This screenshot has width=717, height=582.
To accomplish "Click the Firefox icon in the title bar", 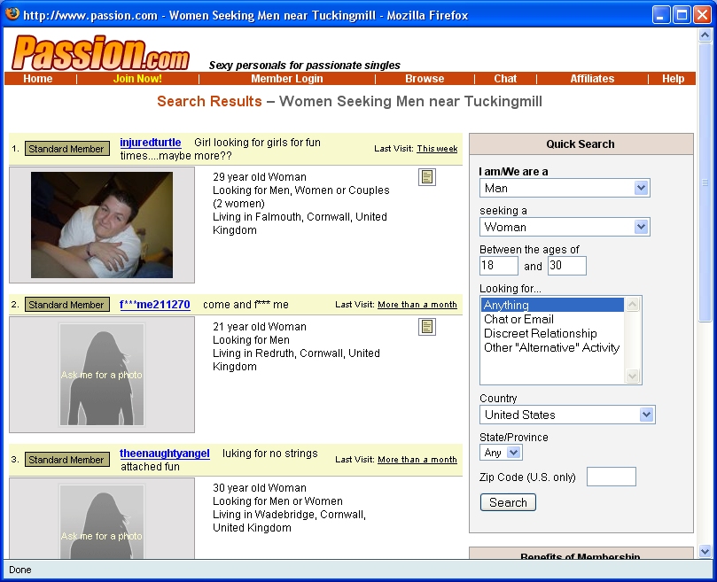I will [x=12, y=15].
